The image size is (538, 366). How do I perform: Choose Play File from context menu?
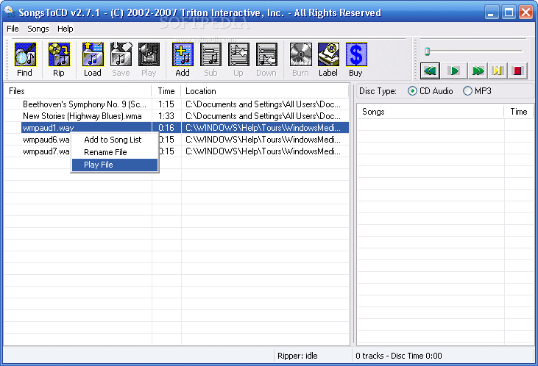(x=115, y=165)
